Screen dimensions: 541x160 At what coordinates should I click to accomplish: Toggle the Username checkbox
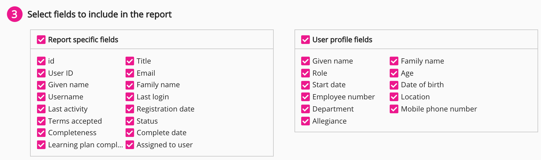click(41, 97)
